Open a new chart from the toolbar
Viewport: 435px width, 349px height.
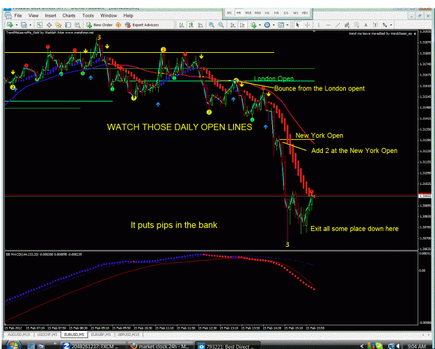pos(10,25)
